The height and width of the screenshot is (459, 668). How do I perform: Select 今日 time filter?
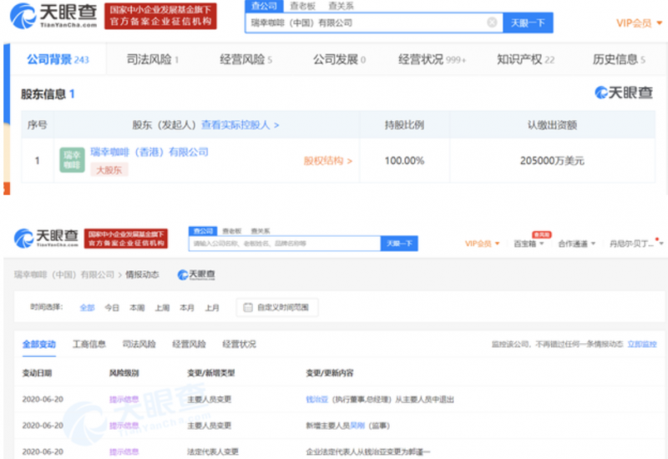pyautogui.click(x=112, y=307)
